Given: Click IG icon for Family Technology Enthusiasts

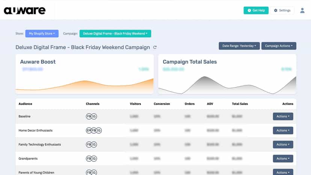Looking at the screenshot, I should pyautogui.click(x=94, y=145).
